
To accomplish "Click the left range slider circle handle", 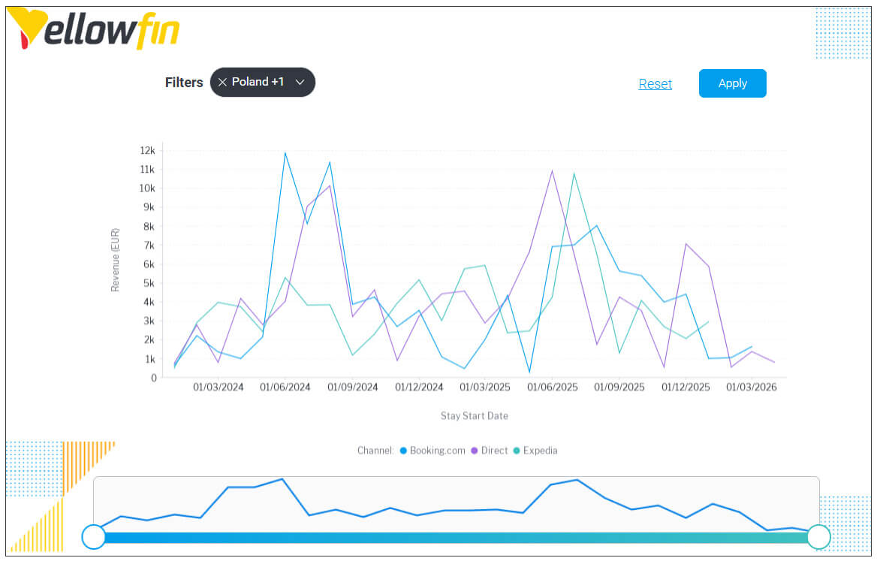I will pyautogui.click(x=93, y=537).
